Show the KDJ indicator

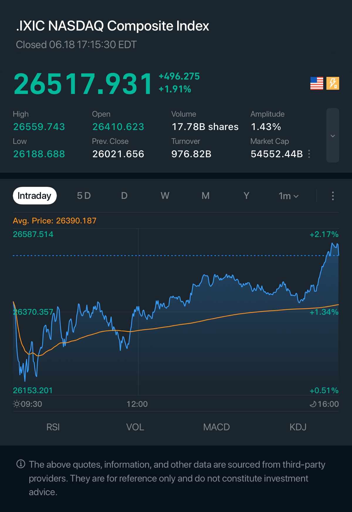click(x=298, y=427)
